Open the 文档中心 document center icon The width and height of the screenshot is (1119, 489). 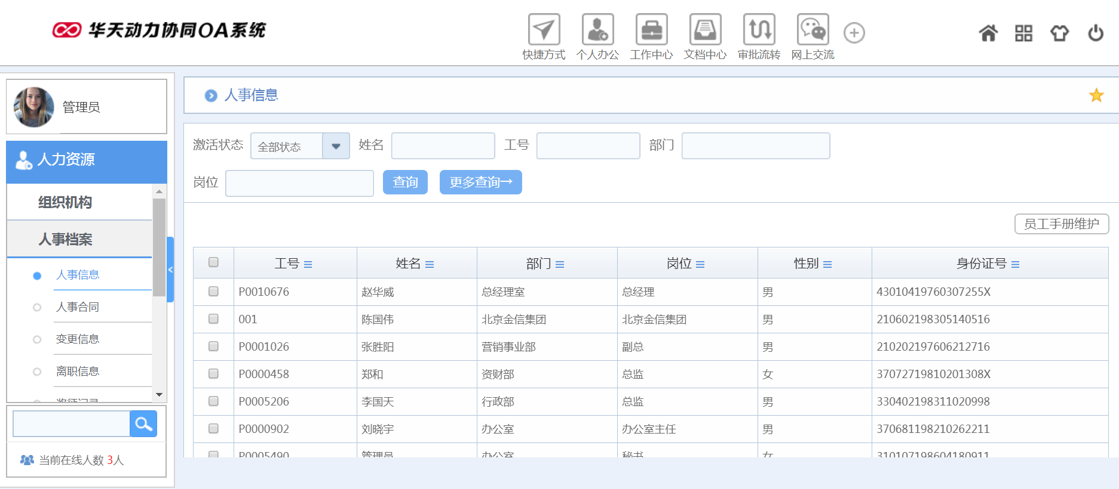pos(705,30)
